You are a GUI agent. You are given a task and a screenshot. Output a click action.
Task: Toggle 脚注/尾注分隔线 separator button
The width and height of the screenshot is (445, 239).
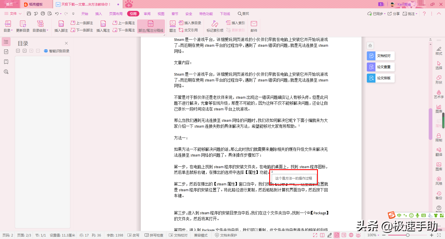(x=151, y=27)
